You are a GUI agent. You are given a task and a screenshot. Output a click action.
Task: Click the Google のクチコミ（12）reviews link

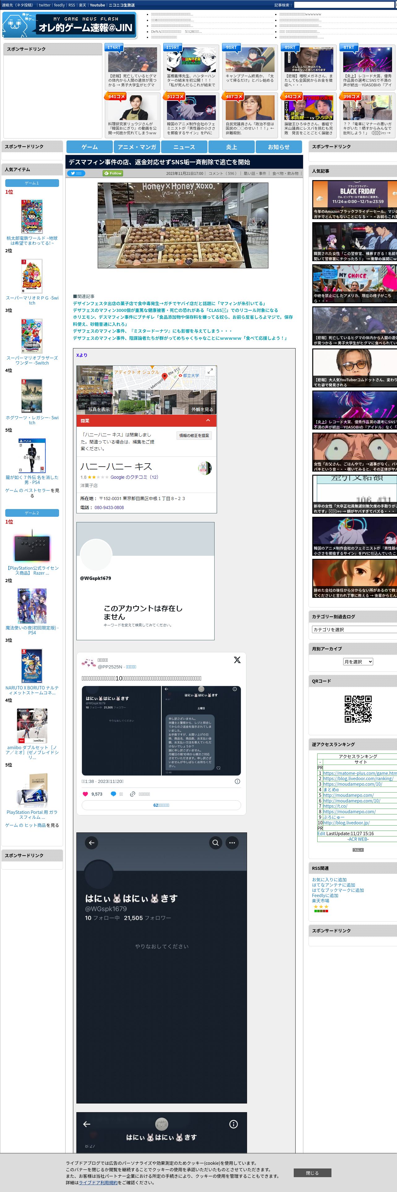134,477
